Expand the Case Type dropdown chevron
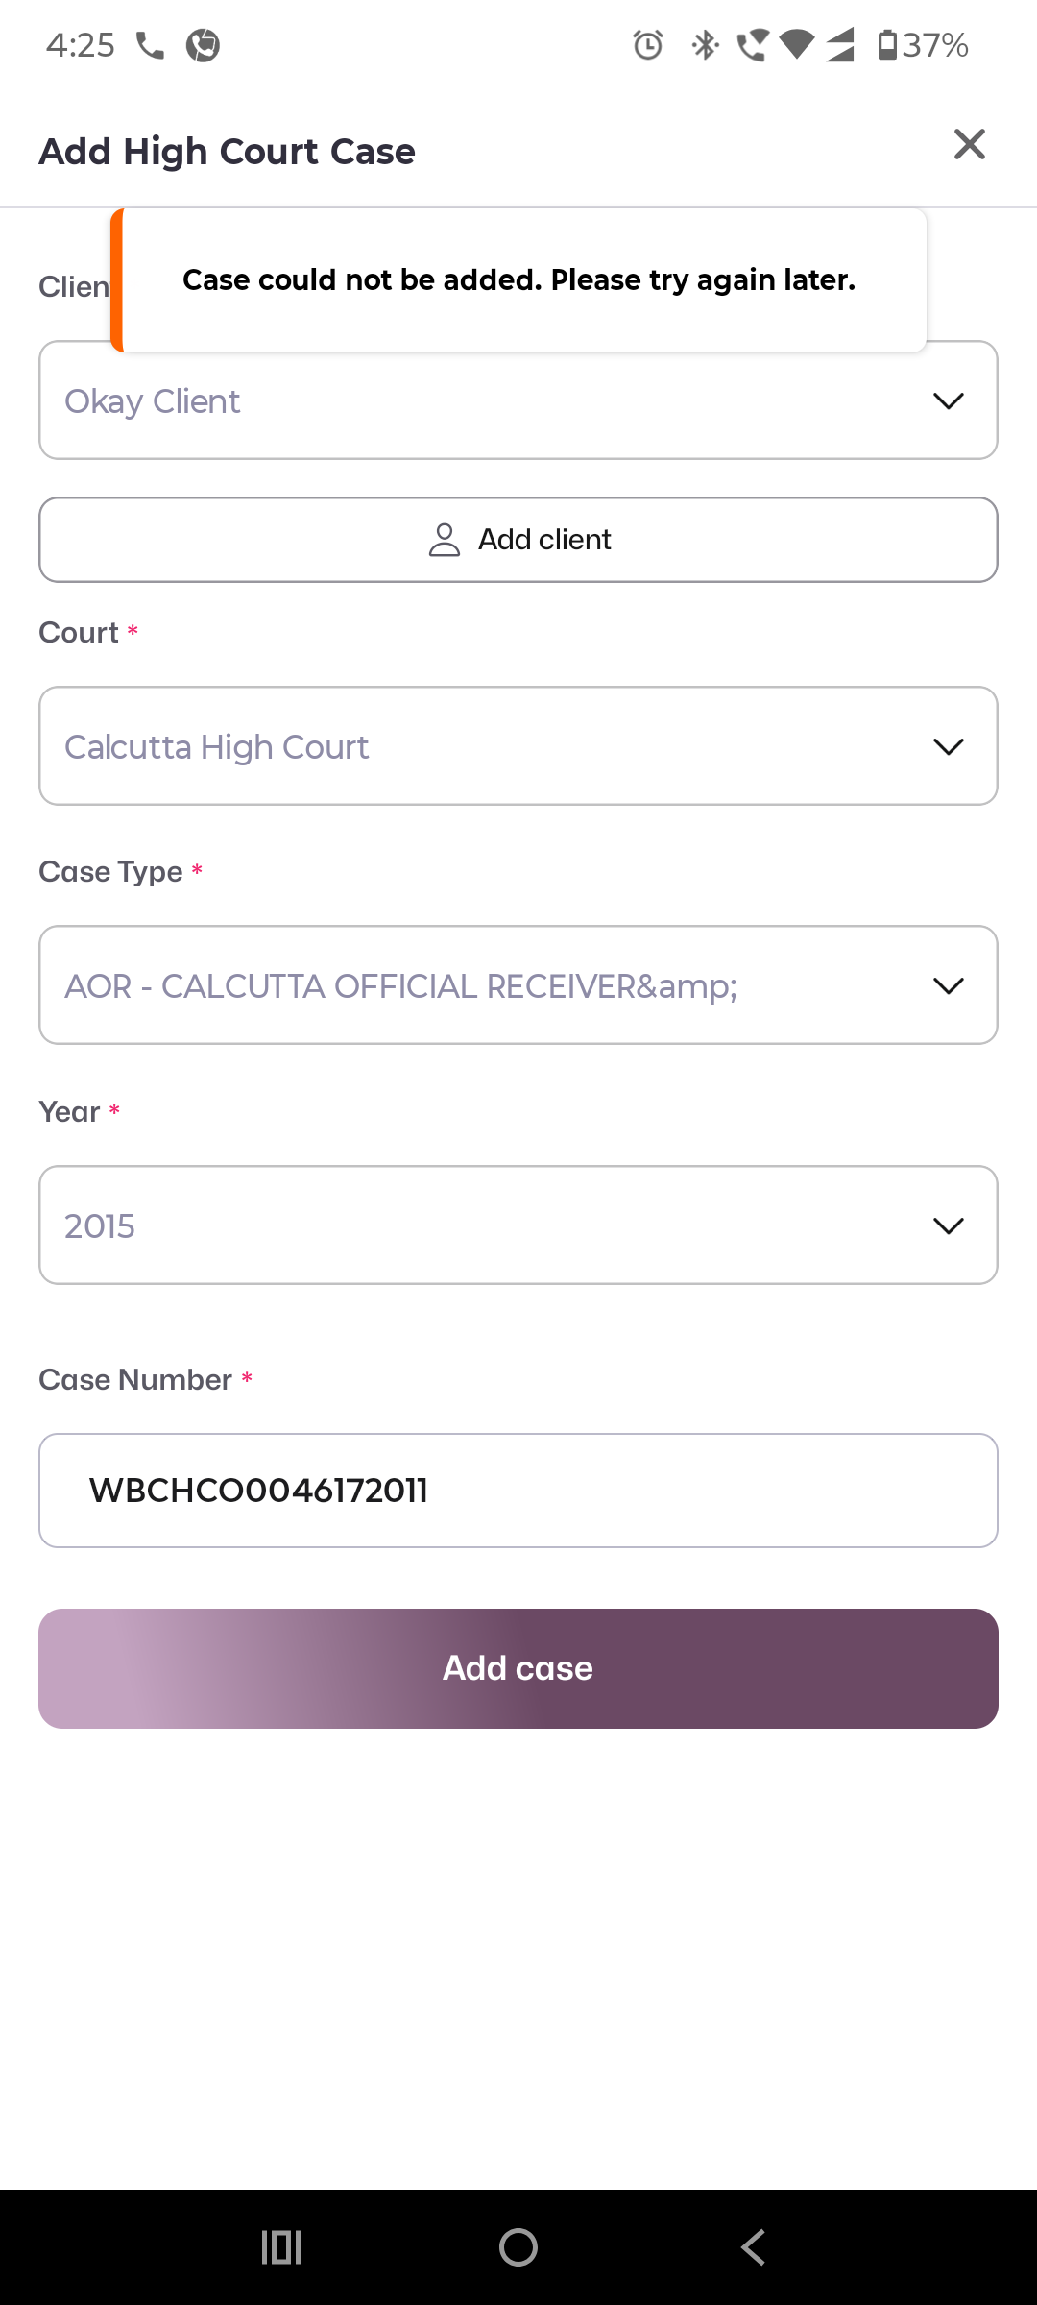The height and width of the screenshot is (2305, 1037). (948, 986)
